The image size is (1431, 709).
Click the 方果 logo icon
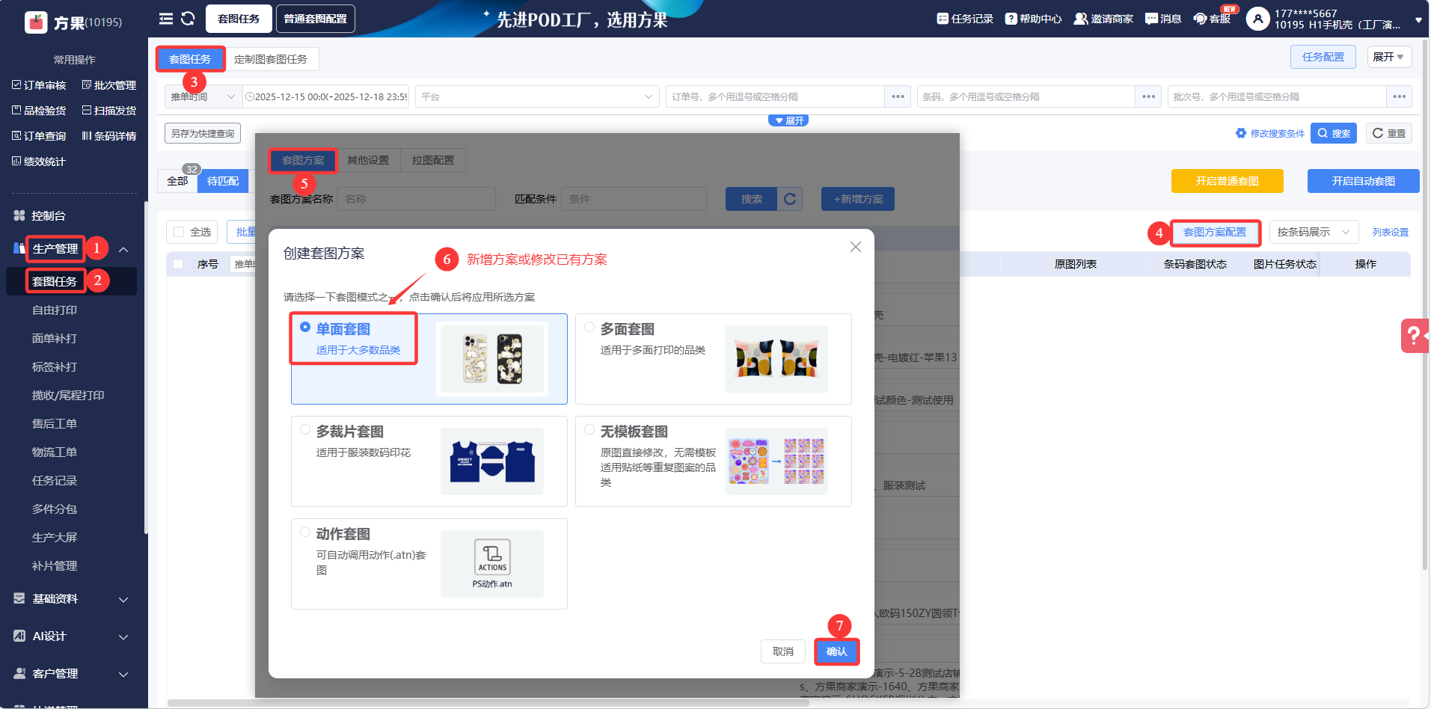point(36,22)
